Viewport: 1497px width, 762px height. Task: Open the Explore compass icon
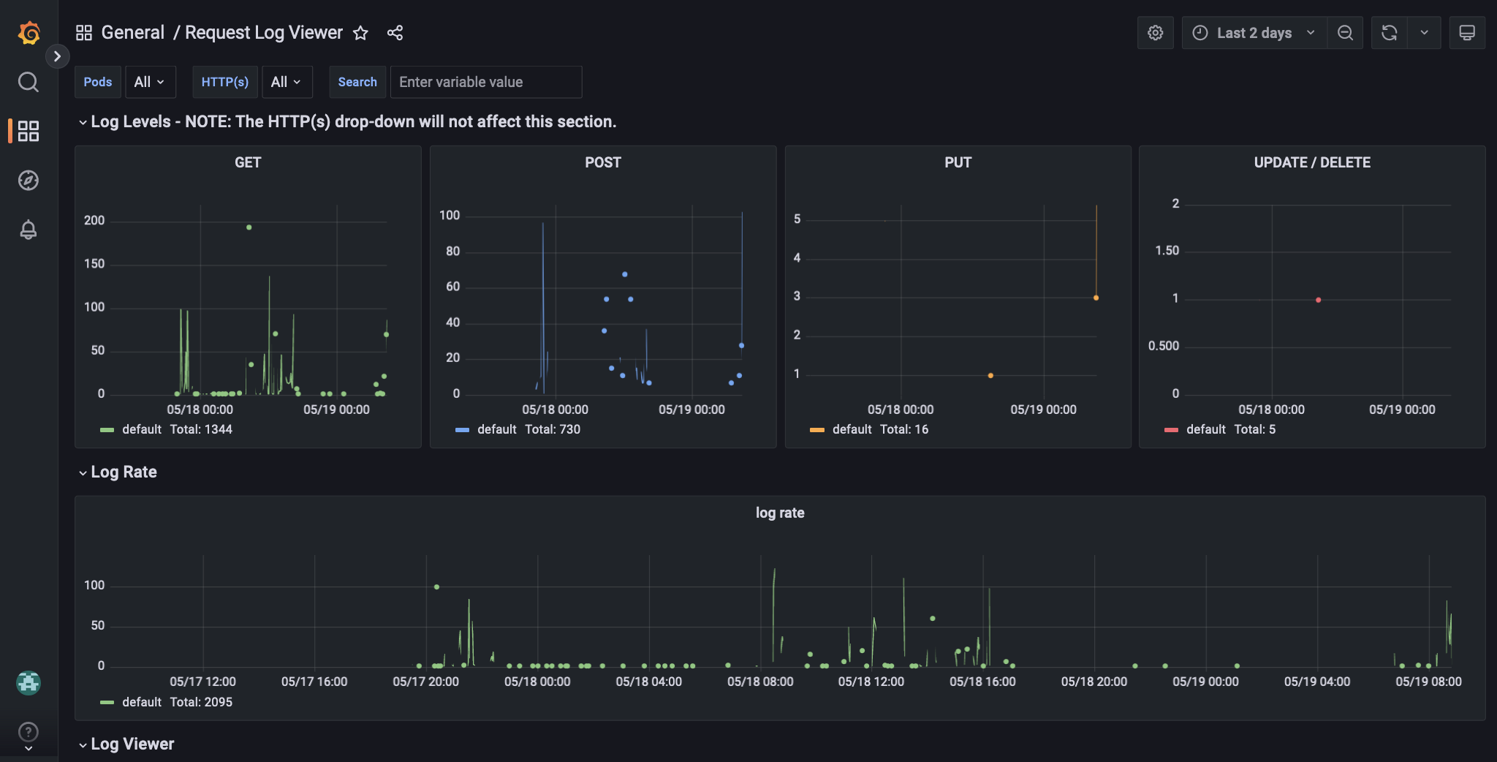pyautogui.click(x=29, y=180)
